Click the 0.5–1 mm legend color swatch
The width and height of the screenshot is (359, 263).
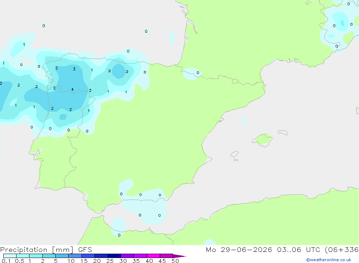pyautogui.click(x=23, y=256)
